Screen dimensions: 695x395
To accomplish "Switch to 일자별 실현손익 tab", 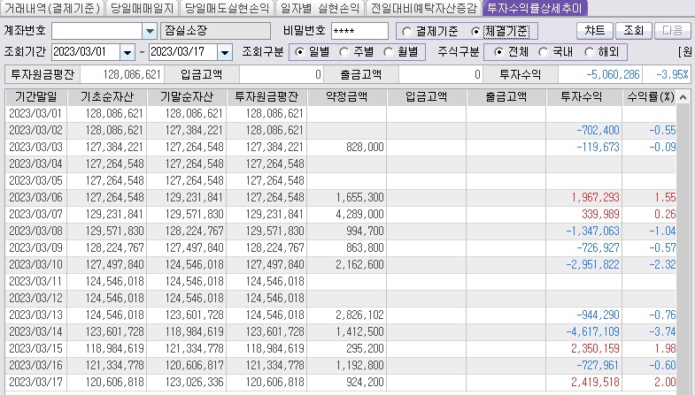I will coord(320,8).
